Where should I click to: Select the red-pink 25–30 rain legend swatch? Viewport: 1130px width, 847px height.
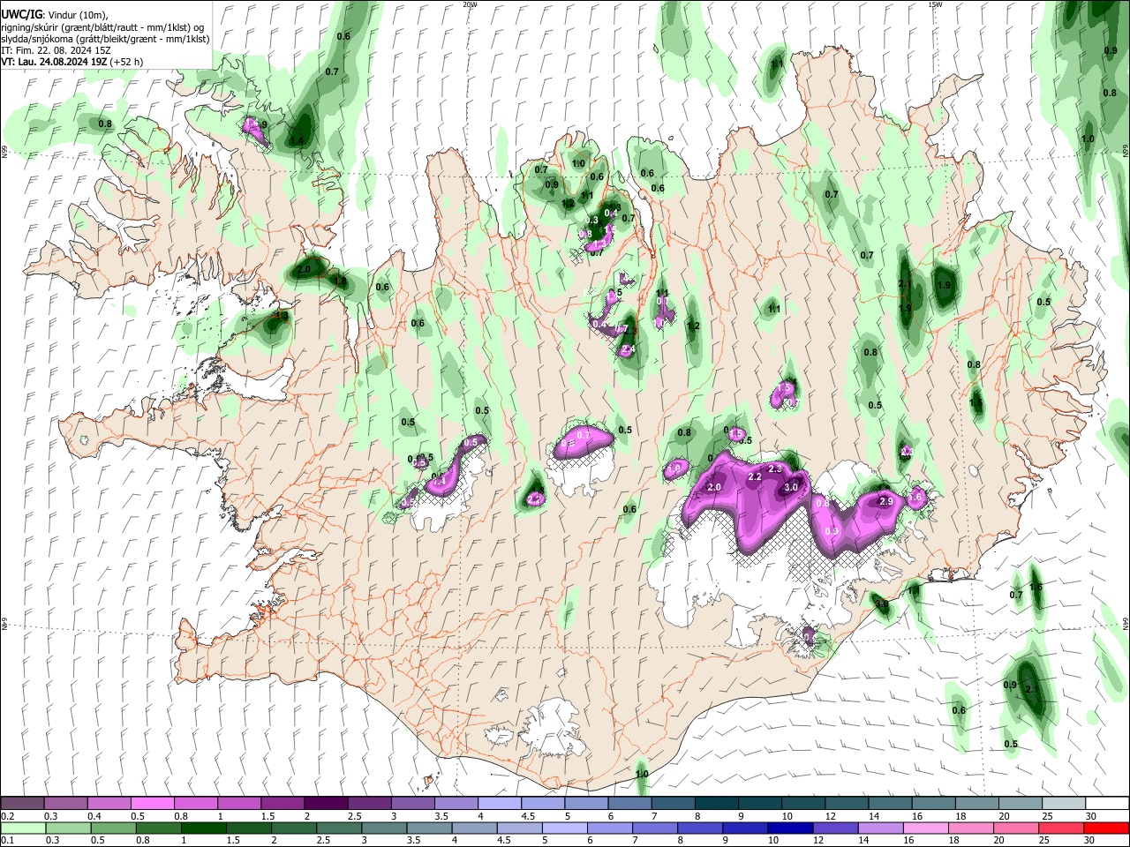(1062, 828)
